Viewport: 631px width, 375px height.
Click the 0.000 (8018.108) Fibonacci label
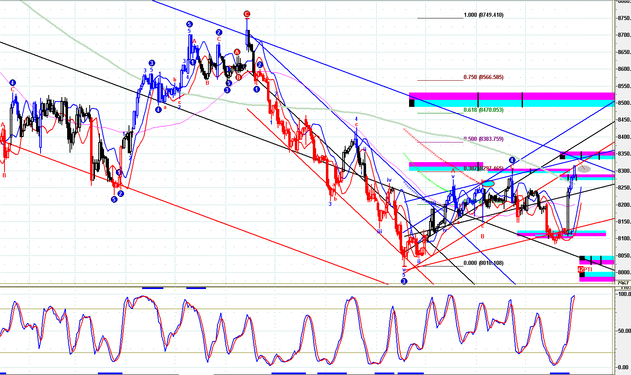(x=484, y=263)
